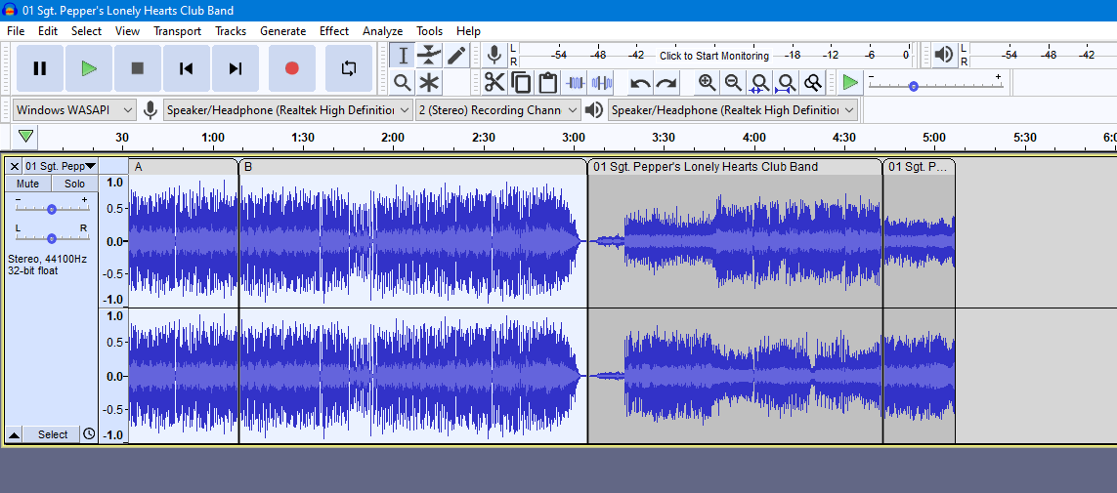Open the Effect menu
This screenshot has width=1117, height=493.
pos(334,31)
